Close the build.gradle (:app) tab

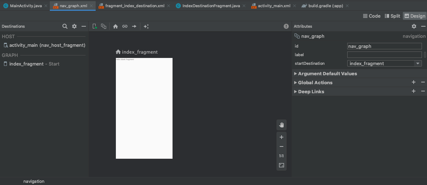pos(347,6)
